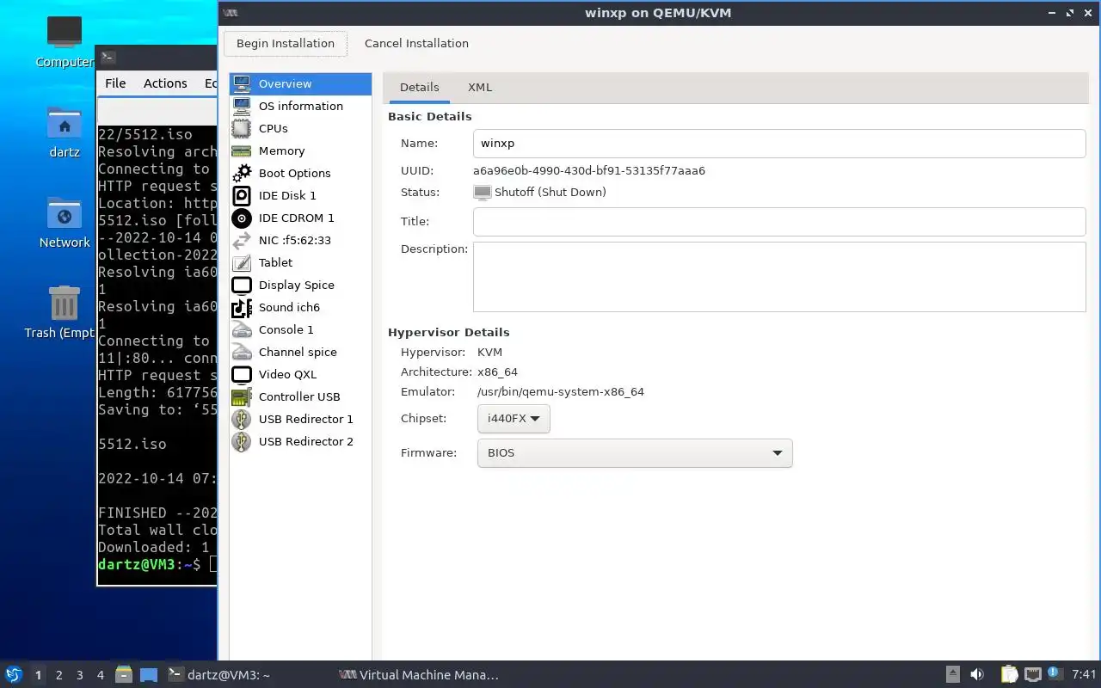Open the IDE Disk 1 icon
1101x688 pixels.
[x=242, y=195]
